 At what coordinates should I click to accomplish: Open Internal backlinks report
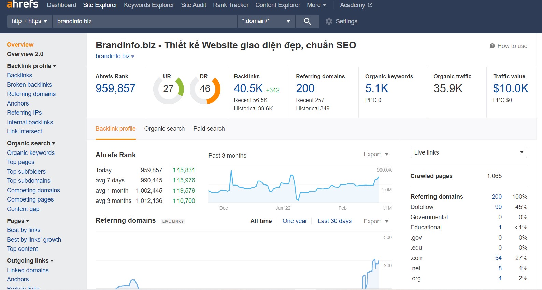tap(30, 122)
